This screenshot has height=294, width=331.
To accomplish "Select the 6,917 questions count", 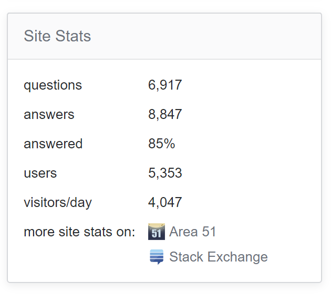I will pos(165,85).
